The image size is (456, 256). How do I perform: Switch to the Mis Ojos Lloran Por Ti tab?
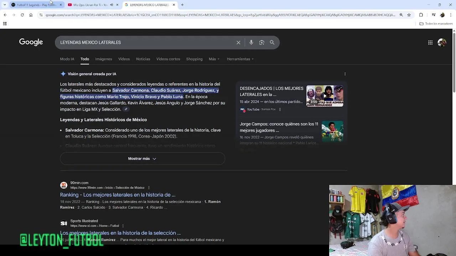[x=90, y=5]
